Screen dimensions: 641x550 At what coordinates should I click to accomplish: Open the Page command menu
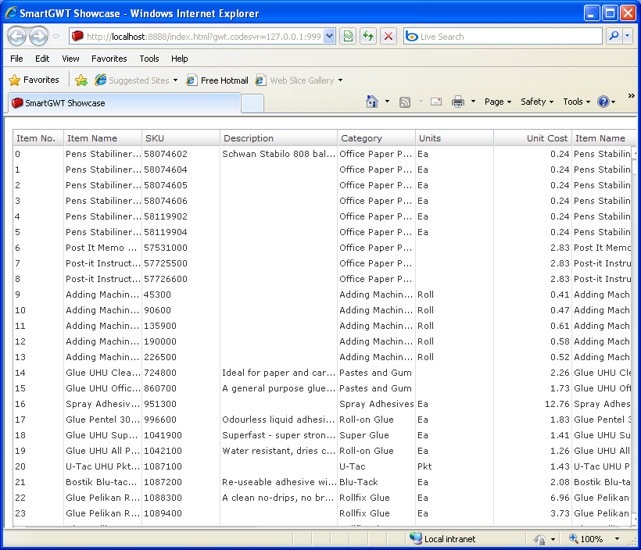497,102
